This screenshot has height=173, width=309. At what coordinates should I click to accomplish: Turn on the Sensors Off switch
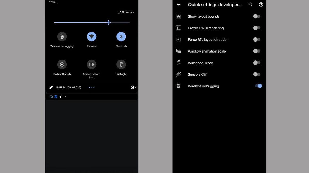coord(257,74)
